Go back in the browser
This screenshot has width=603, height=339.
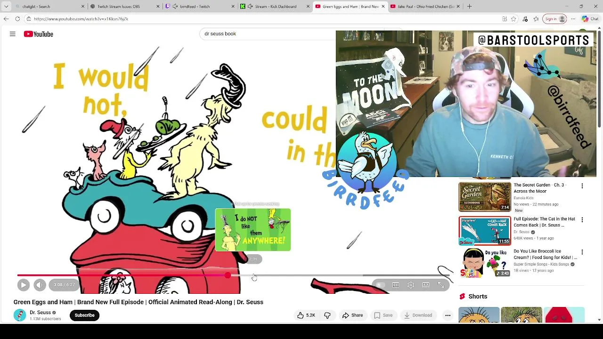6,19
